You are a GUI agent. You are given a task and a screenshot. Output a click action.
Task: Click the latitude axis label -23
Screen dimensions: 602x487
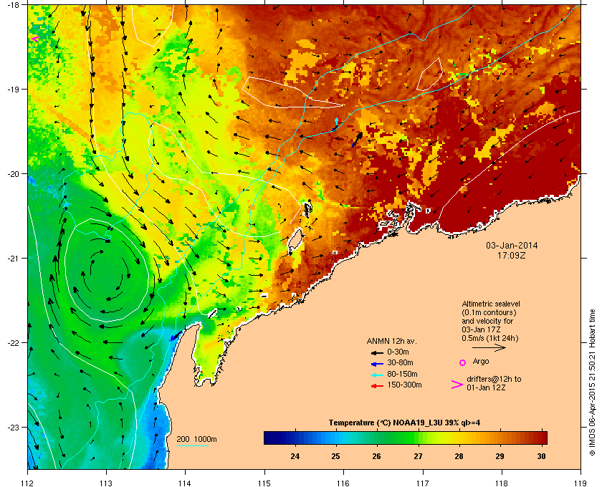click(x=13, y=427)
